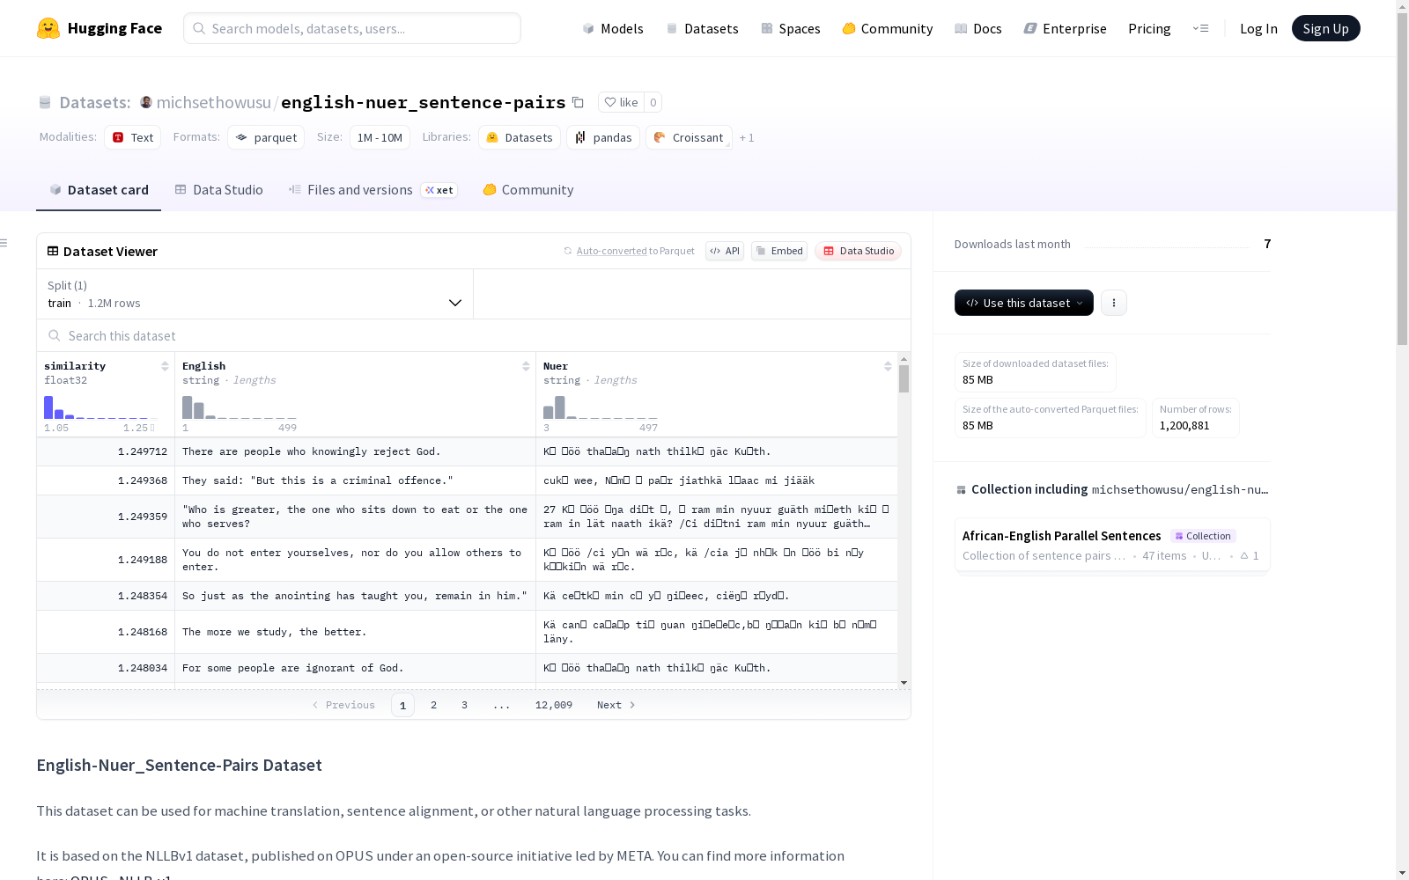
Task: Click the like count 0
Action: pyautogui.click(x=653, y=102)
